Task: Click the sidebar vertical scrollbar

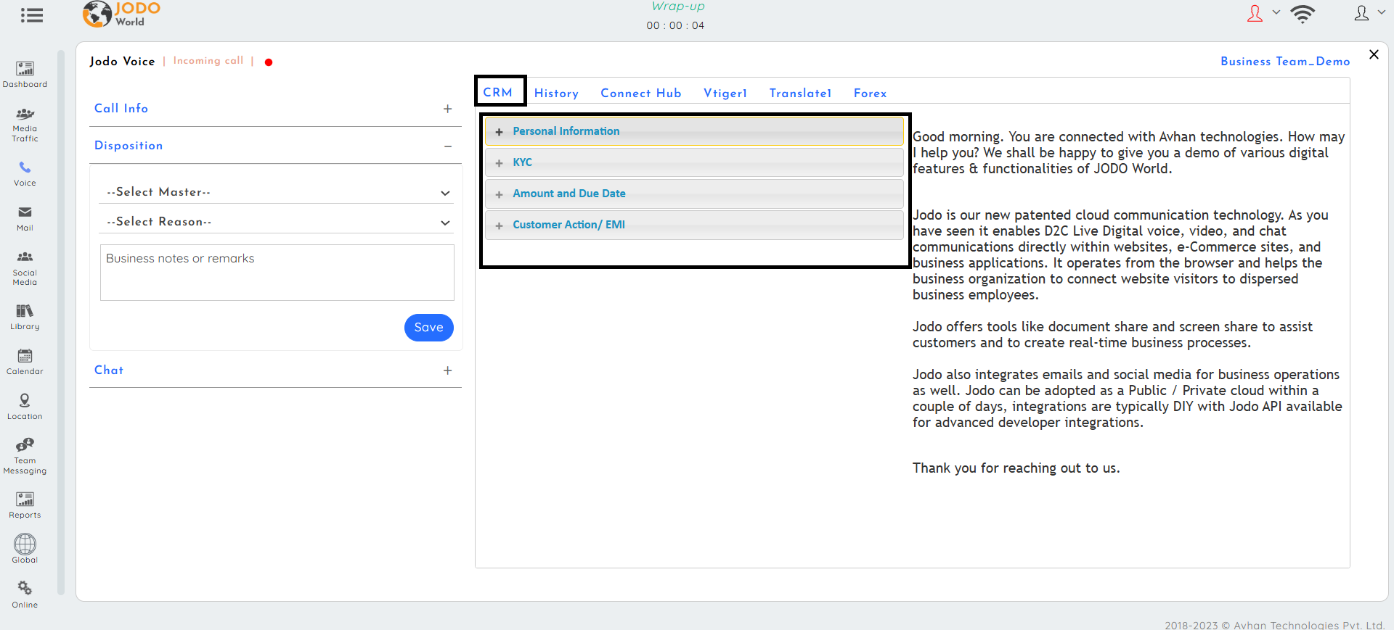Action: (x=61, y=323)
